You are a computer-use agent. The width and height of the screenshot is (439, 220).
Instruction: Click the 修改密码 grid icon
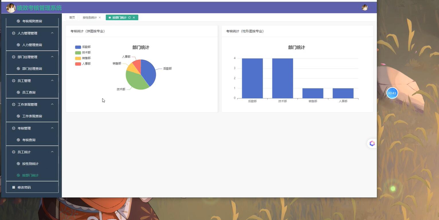pyautogui.click(x=13, y=187)
